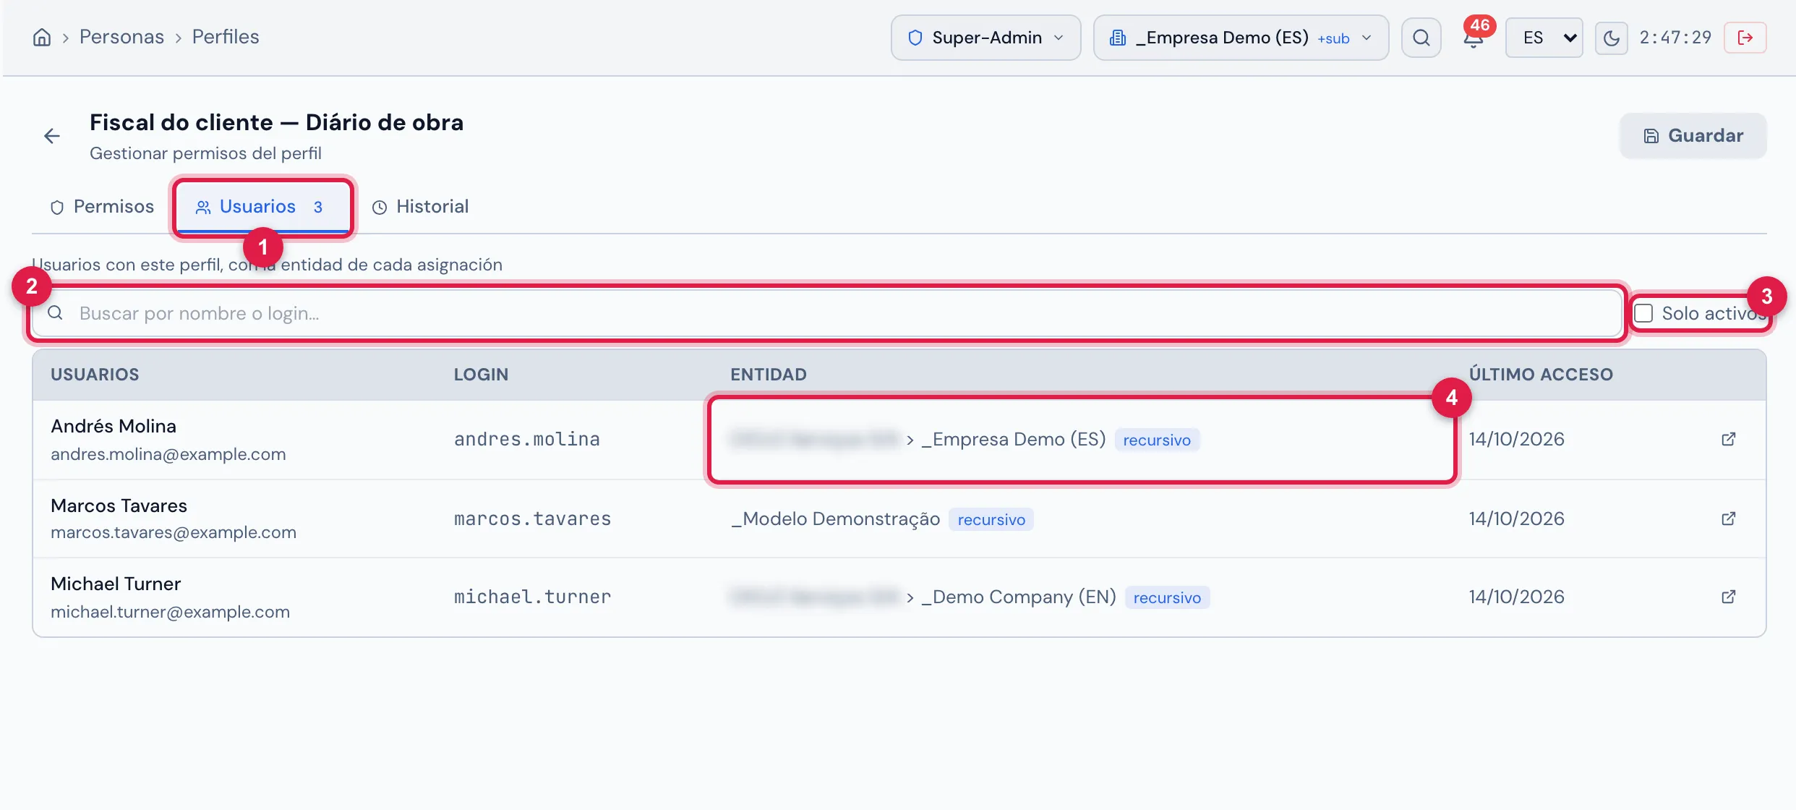Click the ENTIDAD column header
This screenshot has height=810, width=1796.
768,375
